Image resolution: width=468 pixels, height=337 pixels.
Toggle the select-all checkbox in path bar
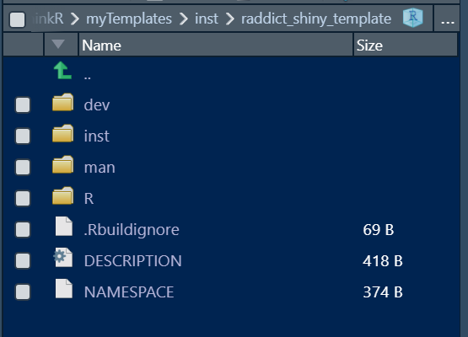point(18,19)
